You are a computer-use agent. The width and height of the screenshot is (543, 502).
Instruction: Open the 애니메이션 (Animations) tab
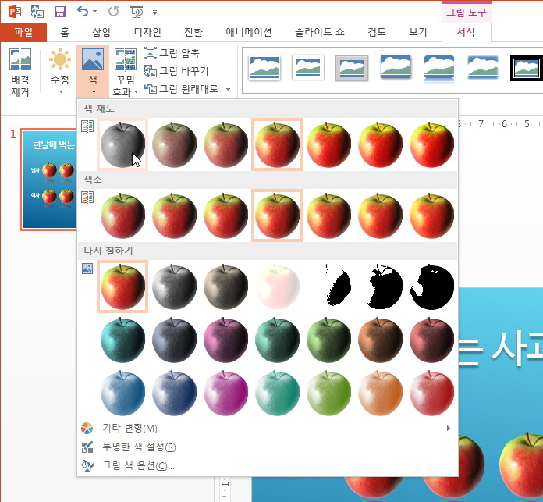(248, 32)
